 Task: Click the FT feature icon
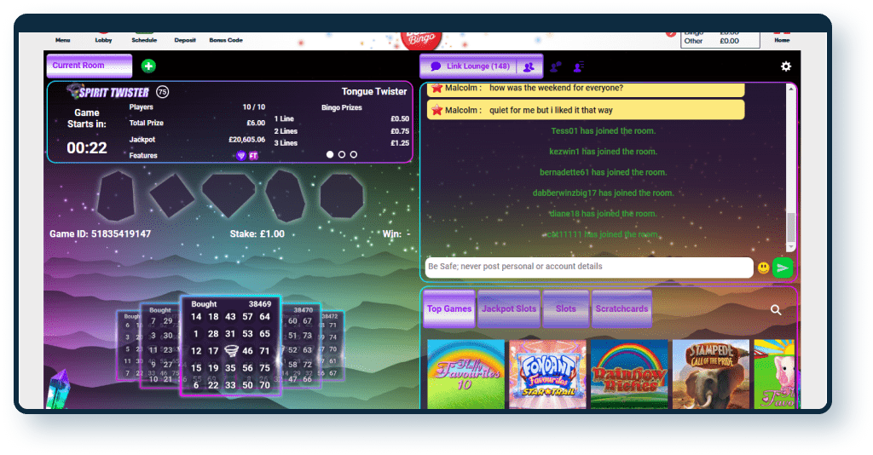coord(252,156)
